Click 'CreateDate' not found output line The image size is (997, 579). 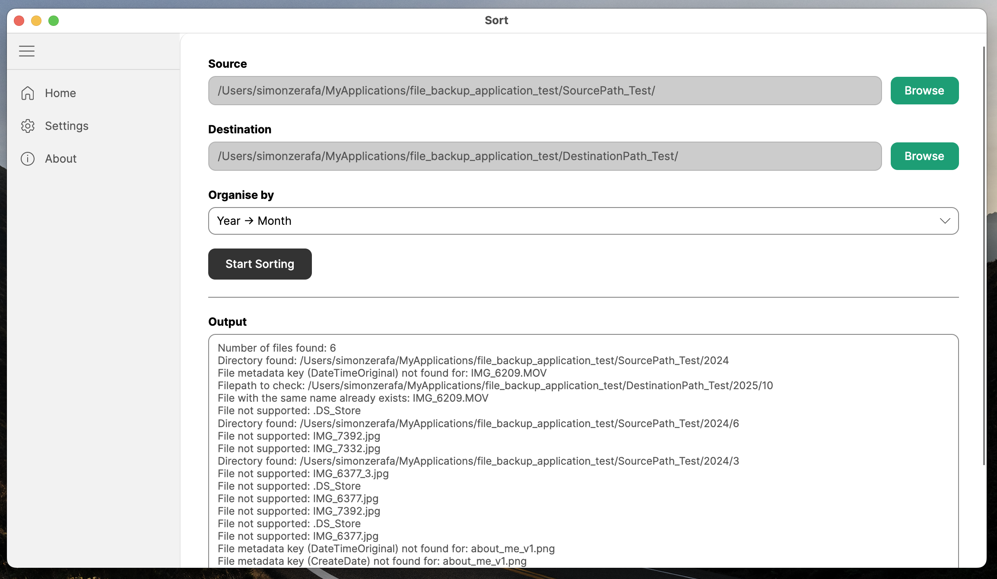point(372,561)
